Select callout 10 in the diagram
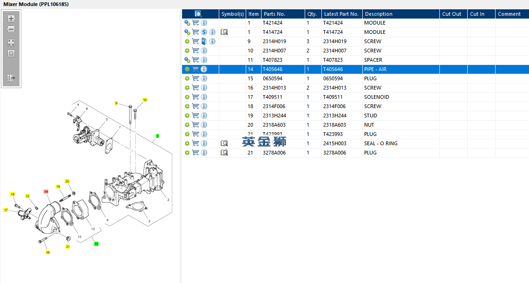This screenshot has height=283, width=529. 145,100
